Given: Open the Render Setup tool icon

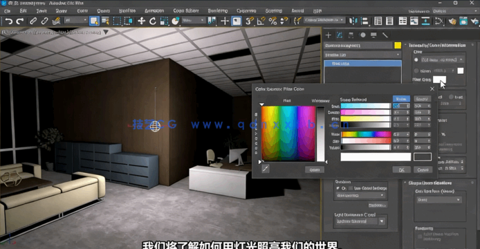Looking at the screenshot, I should click(463, 21).
